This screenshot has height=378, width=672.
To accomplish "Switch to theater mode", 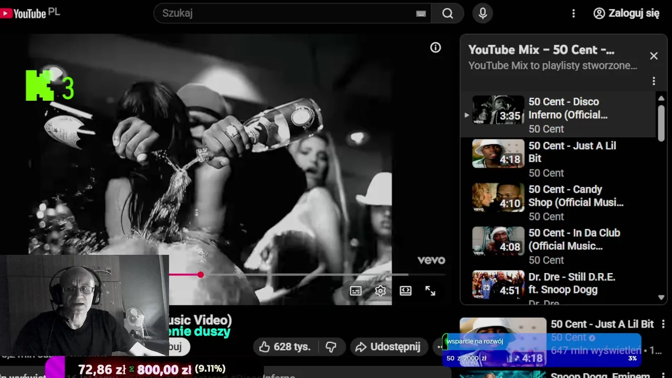I will pyautogui.click(x=405, y=291).
